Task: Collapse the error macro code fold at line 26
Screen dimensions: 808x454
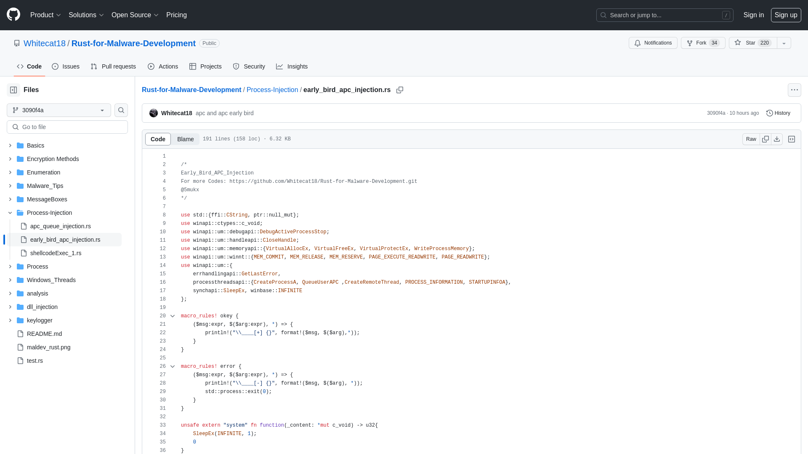Action: coord(173,367)
